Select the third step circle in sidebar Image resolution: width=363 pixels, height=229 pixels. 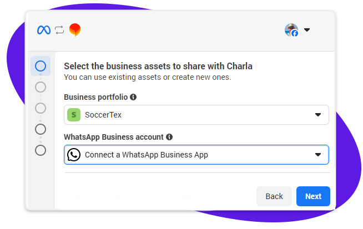pyautogui.click(x=41, y=108)
